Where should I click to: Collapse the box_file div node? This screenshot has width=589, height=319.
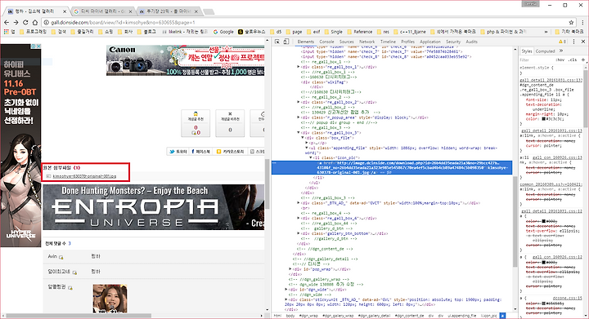click(x=303, y=138)
